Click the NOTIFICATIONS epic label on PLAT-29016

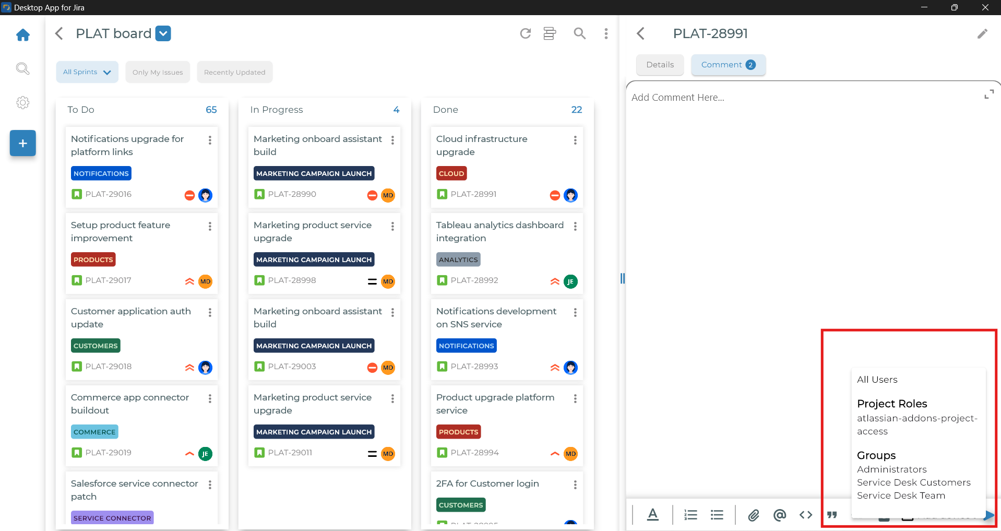101,173
